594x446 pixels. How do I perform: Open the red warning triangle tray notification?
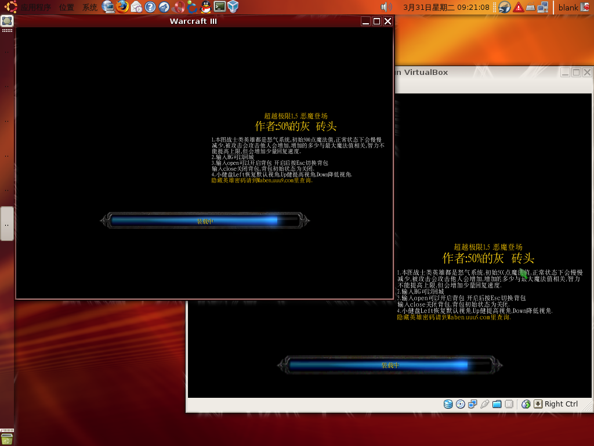point(518,7)
